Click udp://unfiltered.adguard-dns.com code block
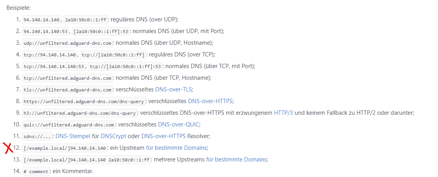This screenshot has height=177, width=438. point(67,43)
